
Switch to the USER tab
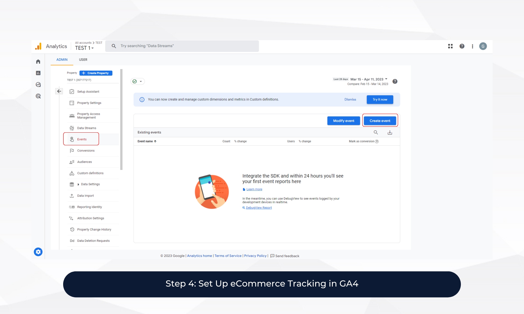[x=83, y=60]
